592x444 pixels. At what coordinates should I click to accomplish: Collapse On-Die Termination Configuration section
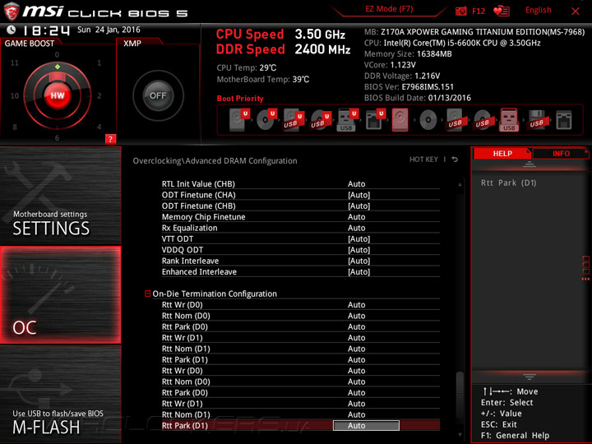pyautogui.click(x=148, y=293)
